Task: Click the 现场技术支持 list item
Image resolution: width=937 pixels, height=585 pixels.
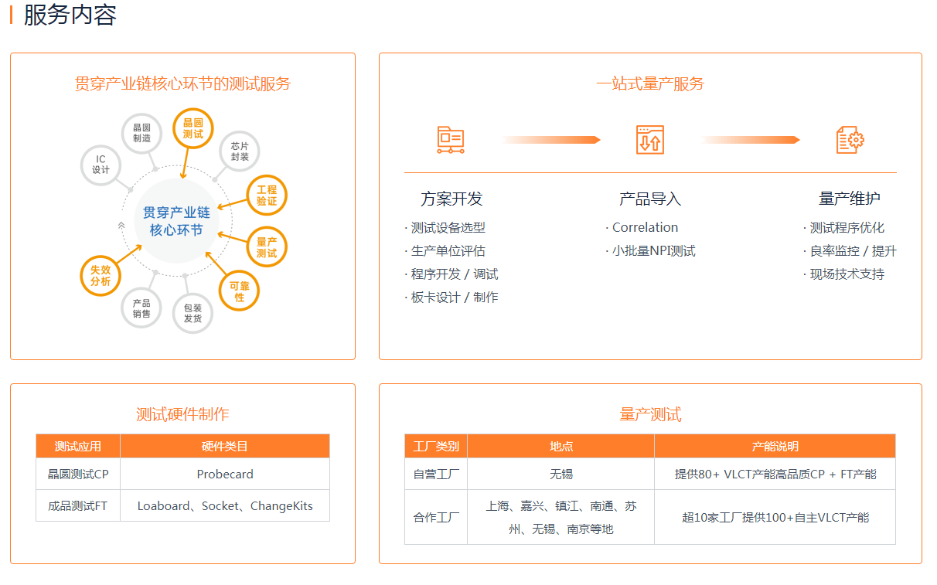Action: (x=847, y=274)
